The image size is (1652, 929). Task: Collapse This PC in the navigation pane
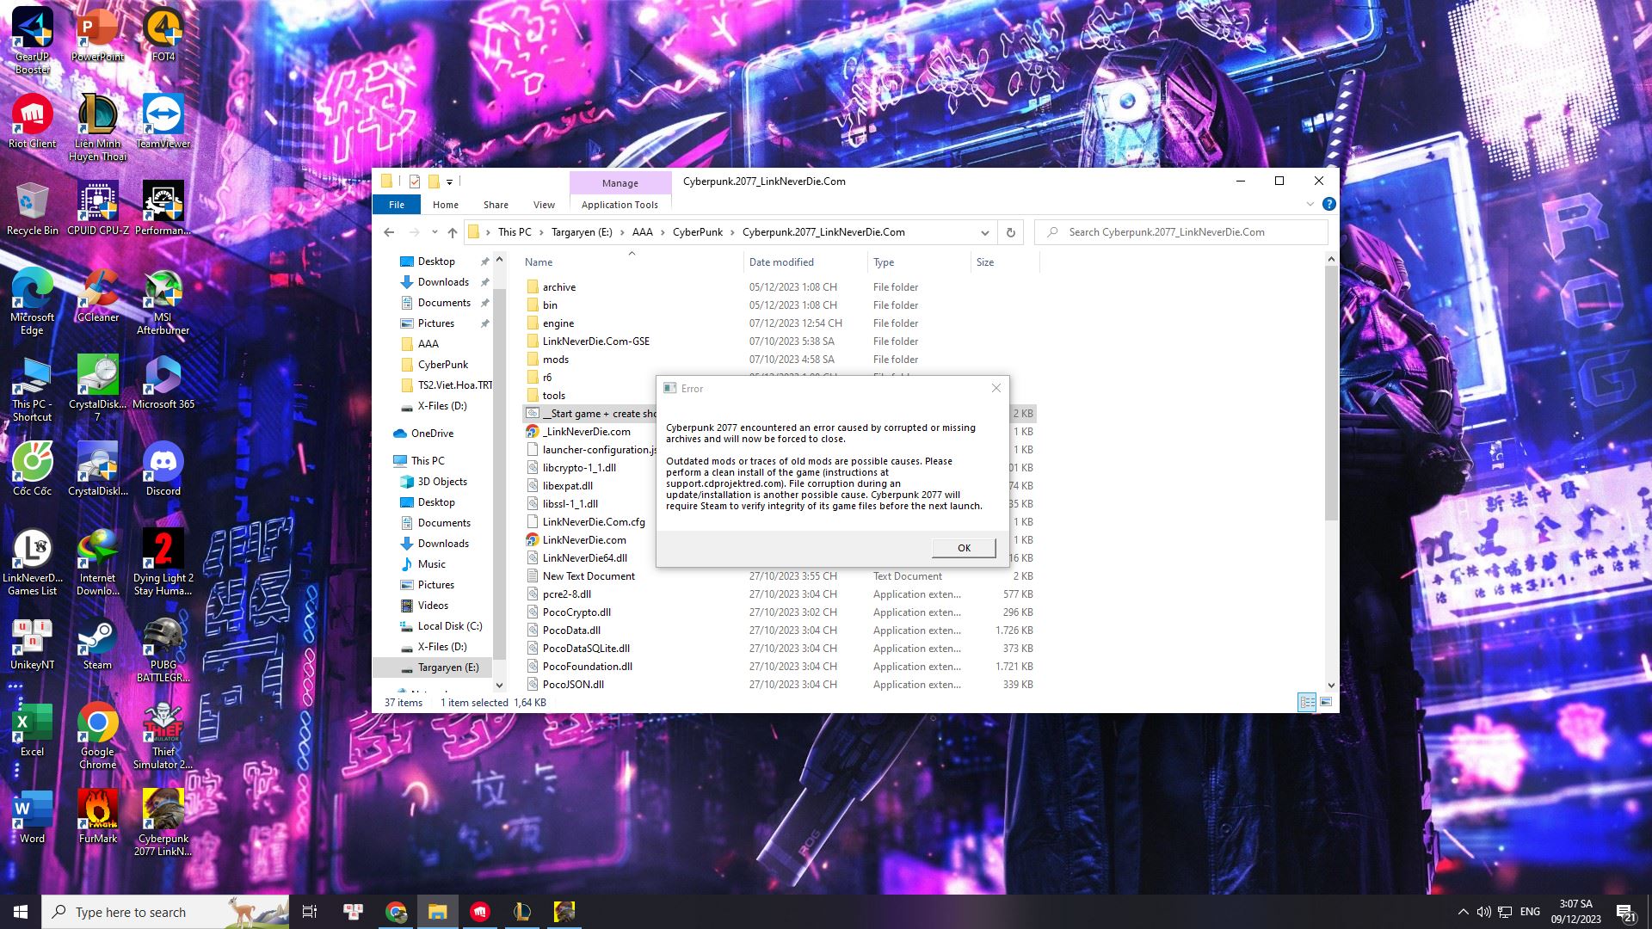[x=395, y=460]
